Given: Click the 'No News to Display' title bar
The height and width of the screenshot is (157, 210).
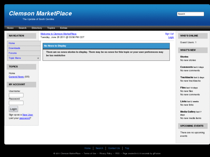Looking at the screenshot, I should 106,46.
